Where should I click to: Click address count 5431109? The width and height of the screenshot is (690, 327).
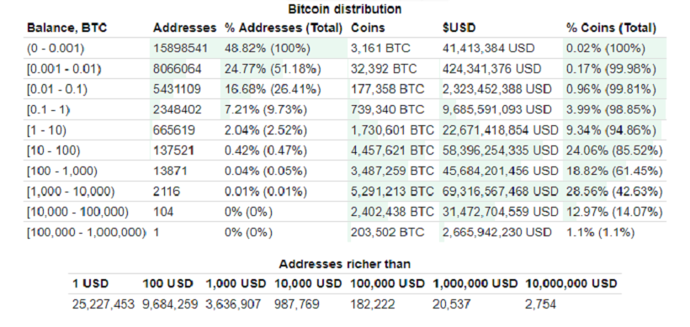pyautogui.click(x=177, y=89)
